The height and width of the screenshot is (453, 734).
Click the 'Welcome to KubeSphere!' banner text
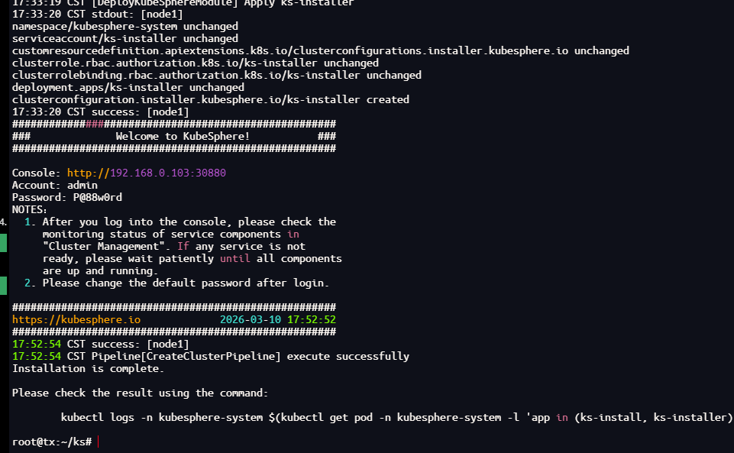pyautogui.click(x=183, y=136)
